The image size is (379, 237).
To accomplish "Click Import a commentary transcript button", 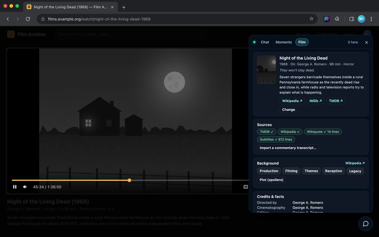I will point(288,148).
